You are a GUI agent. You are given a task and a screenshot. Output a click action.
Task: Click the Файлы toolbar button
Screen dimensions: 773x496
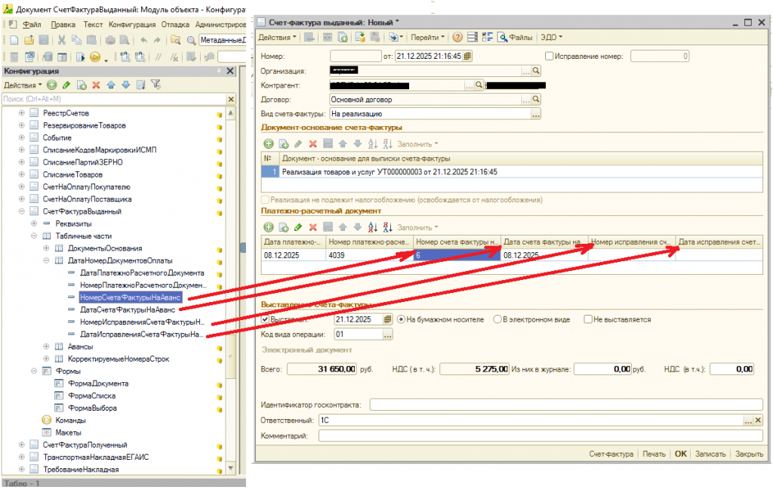click(515, 37)
